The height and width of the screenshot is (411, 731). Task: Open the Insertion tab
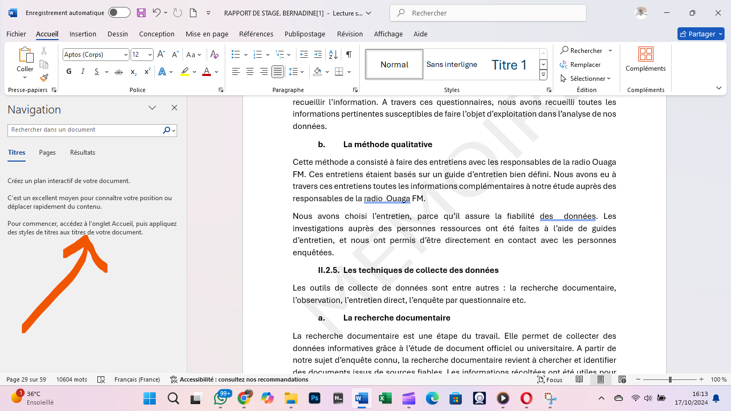point(83,34)
